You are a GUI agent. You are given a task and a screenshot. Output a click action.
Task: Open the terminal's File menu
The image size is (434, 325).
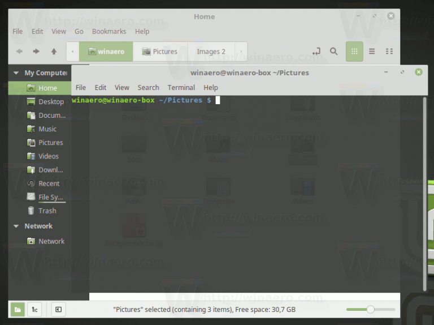pyautogui.click(x=81, y=88)
